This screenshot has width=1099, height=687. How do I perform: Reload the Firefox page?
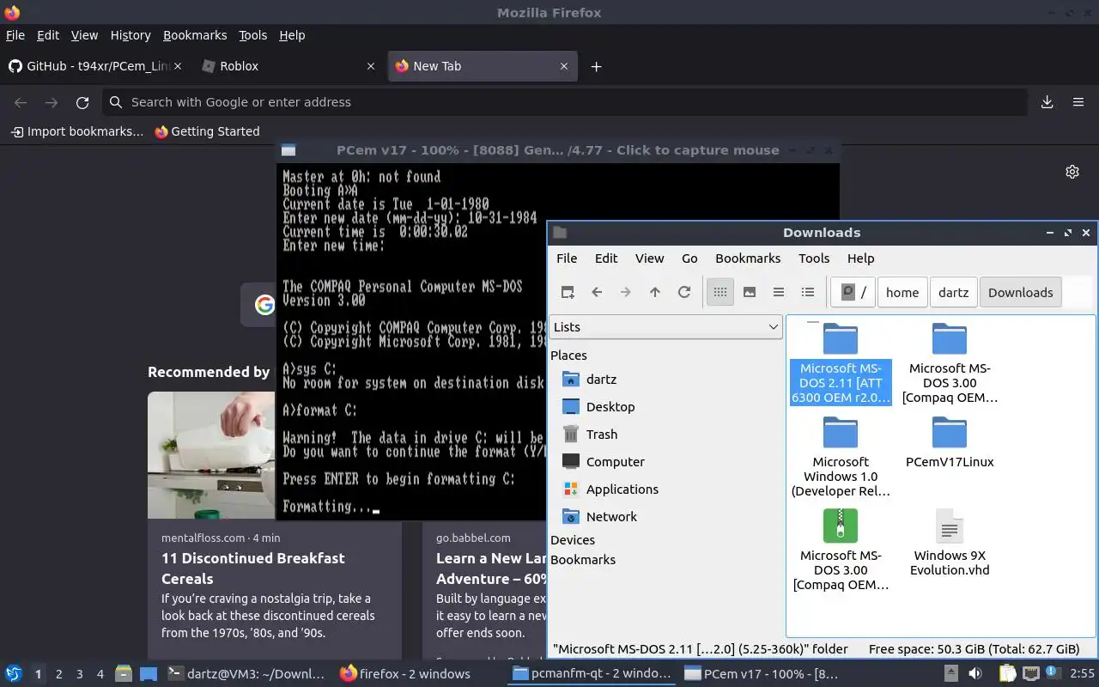click(82, 102)
